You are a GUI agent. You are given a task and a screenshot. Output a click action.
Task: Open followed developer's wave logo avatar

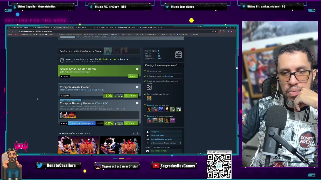[x=149, y=87]
